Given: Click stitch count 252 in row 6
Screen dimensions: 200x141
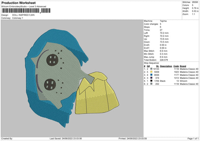Looking at the screenshot, I should (x=157, y=84).
